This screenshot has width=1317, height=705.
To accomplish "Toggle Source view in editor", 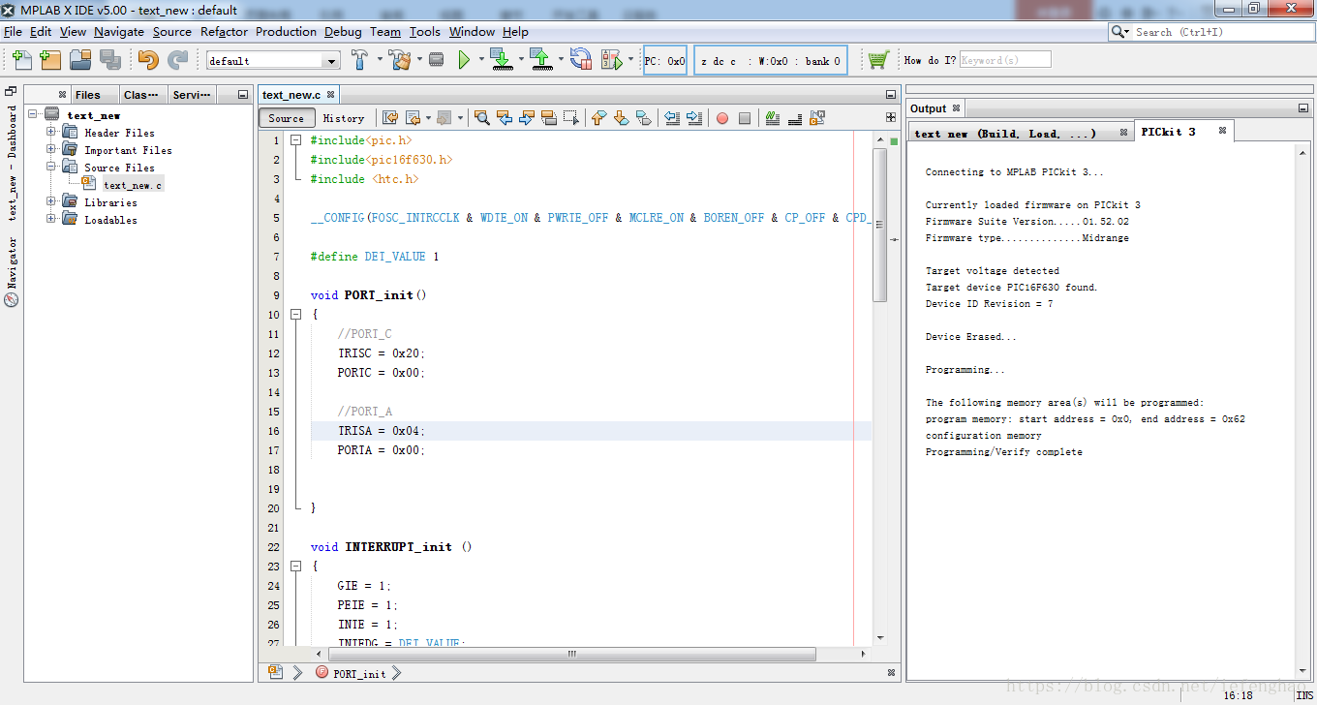I will pos(286,118).
